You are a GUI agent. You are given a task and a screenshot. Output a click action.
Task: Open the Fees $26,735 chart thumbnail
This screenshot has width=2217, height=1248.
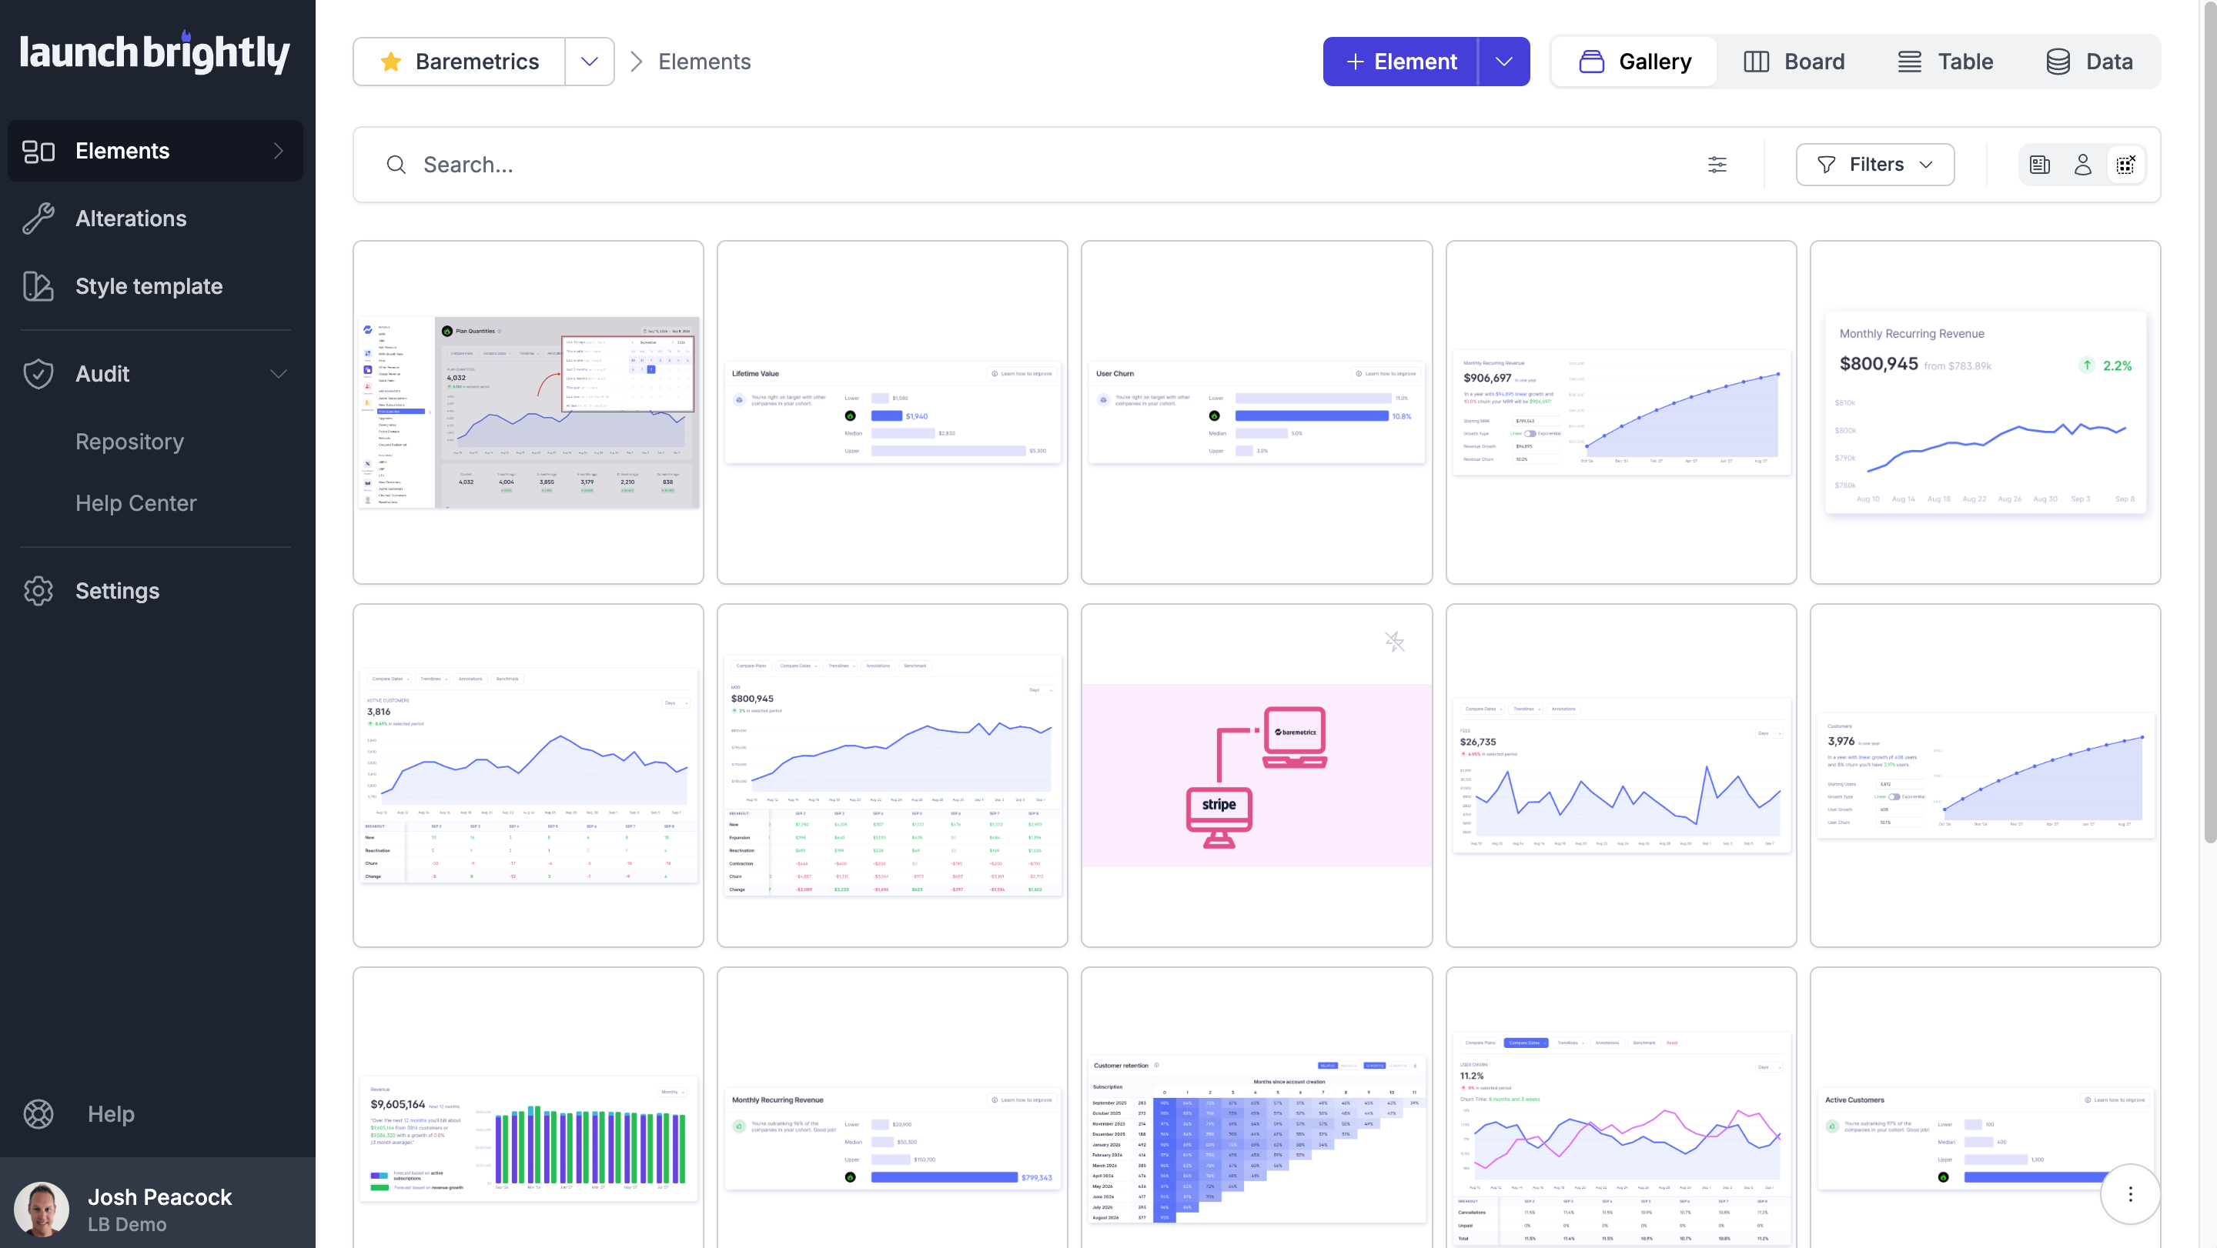pos(1620,775)
